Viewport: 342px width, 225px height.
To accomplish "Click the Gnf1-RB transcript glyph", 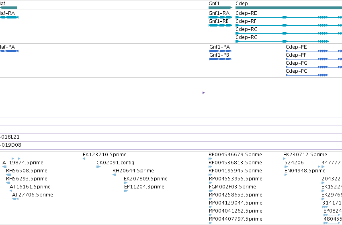I will pos(221,25).
